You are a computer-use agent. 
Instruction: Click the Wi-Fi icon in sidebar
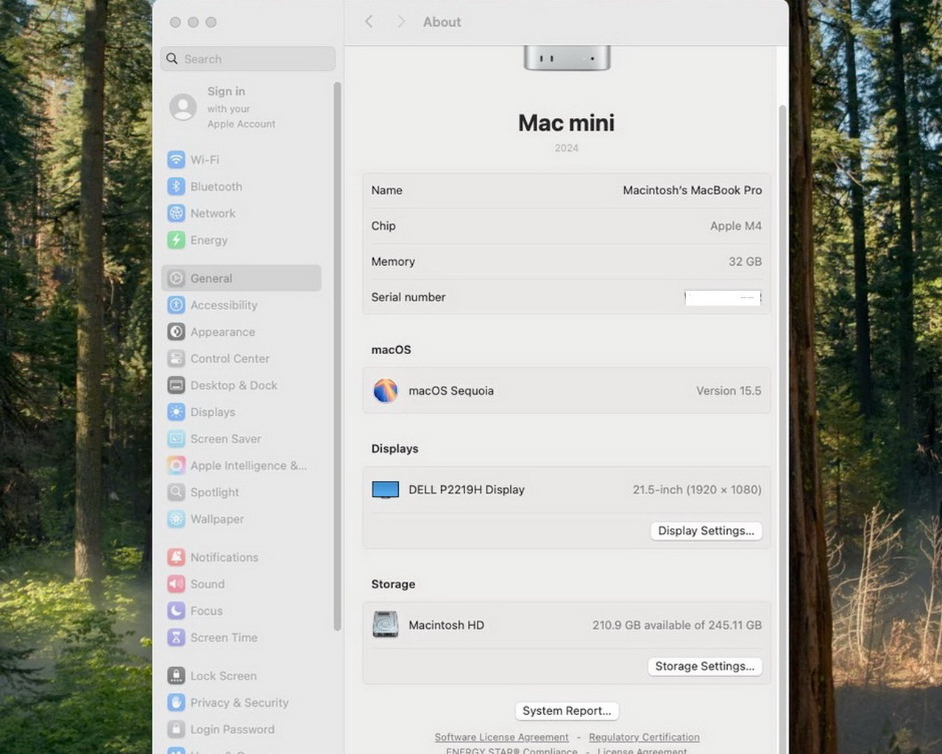[176, 160]
